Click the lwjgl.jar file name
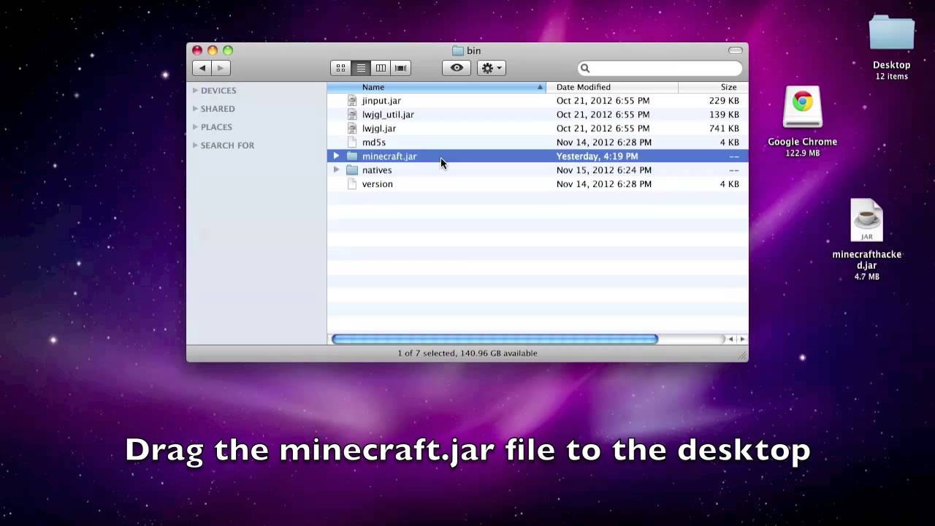The height and width of the screenshot is (526, 935). click(x=379, y=129)
